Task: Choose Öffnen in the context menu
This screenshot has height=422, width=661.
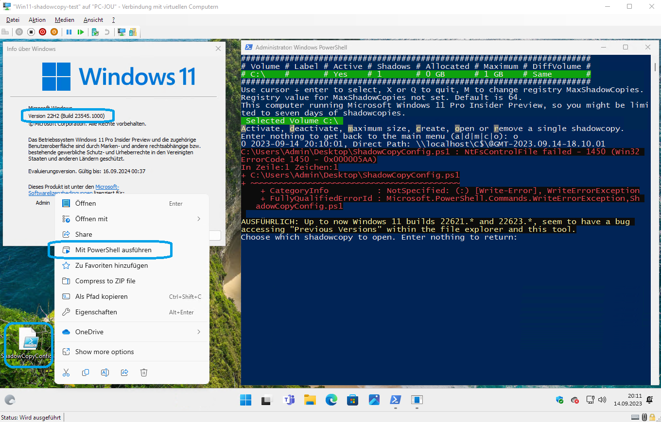Action: [x=132, y=203]
